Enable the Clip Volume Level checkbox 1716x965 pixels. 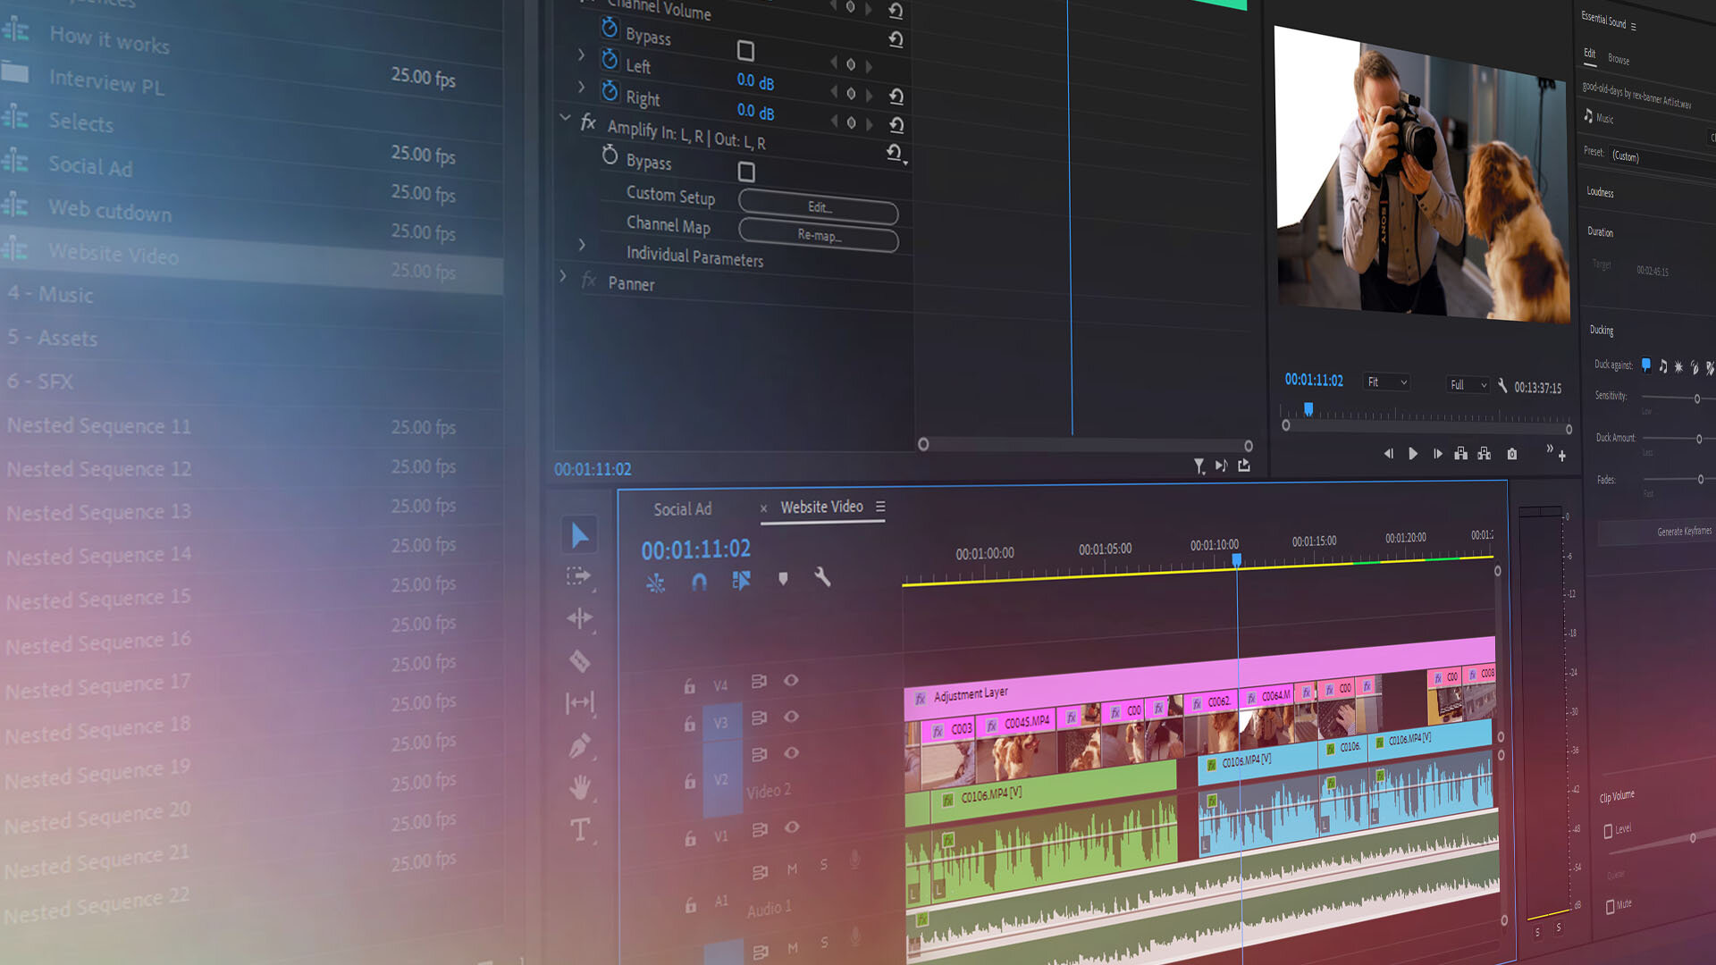tap(1608, 832)
